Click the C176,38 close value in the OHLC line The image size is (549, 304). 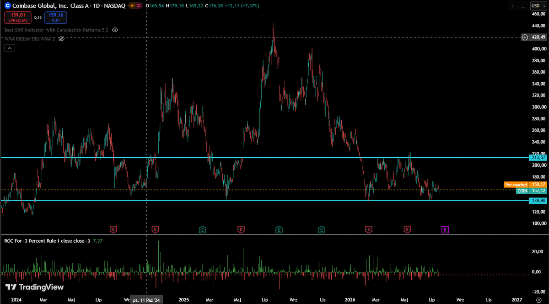click(x=214, y=5)
